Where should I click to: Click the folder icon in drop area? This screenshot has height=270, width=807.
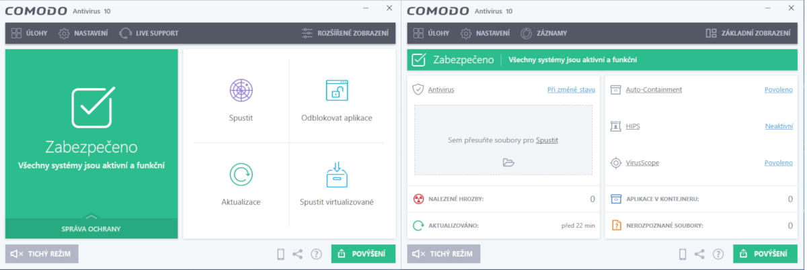pos(508,162)
